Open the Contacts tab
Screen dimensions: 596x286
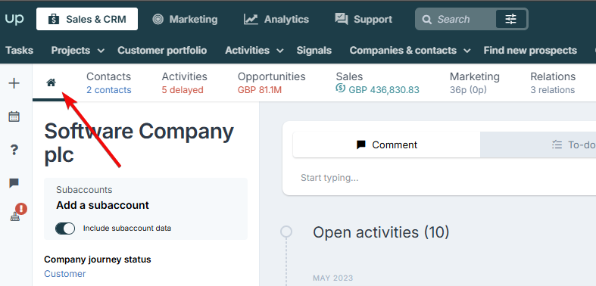(x=109, y=82)
